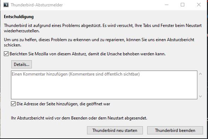Focus the 'Einen Kommentar hinzufügen' comment field
208x139 pixels.
[x=104, y=85]
